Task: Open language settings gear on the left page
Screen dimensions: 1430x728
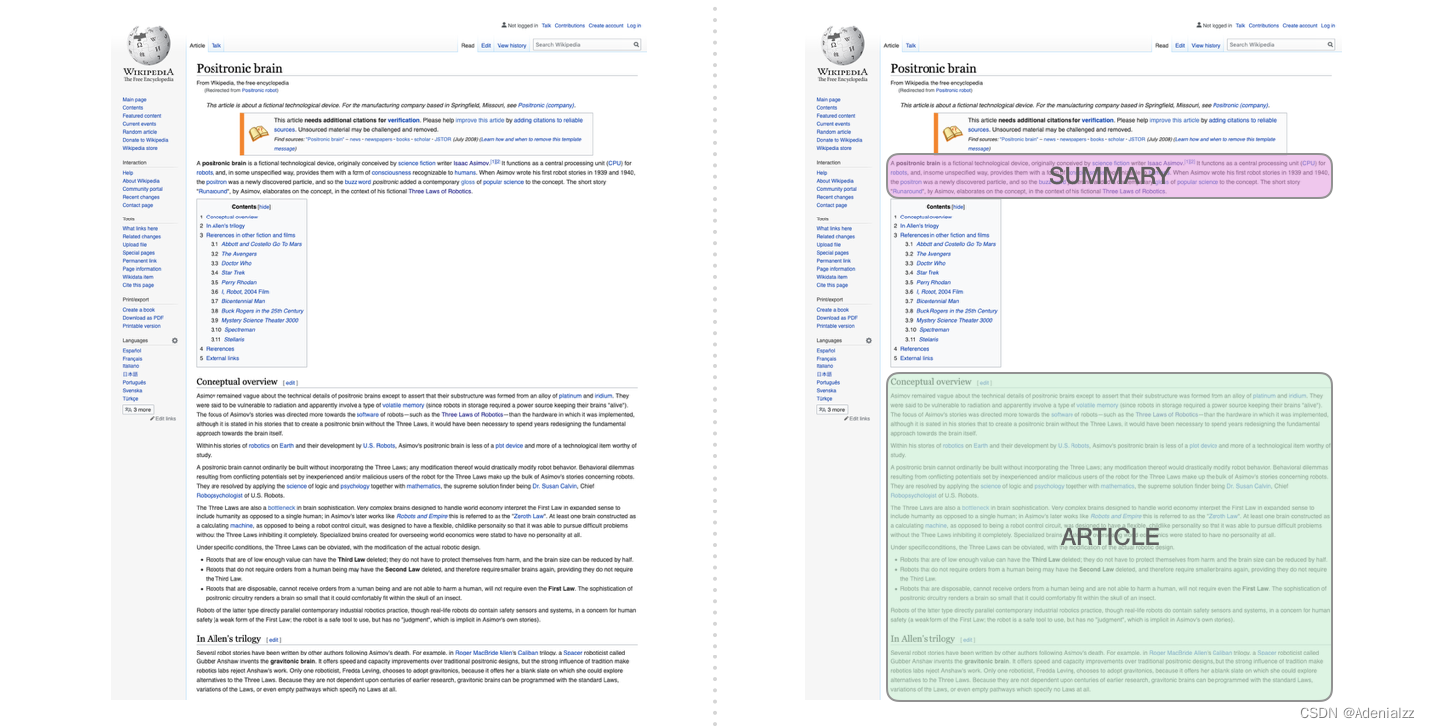Action: (x=175, y=341)
